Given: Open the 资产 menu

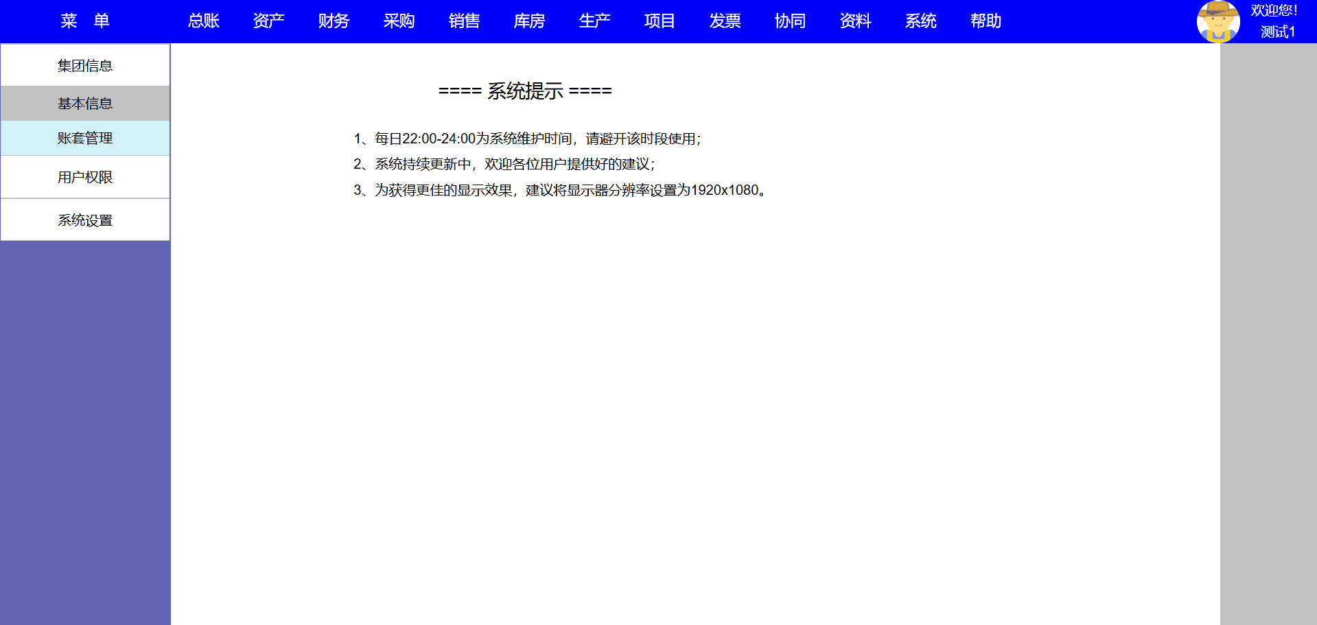Looking at the screenshot, I should pyautogui.click(x=269, y=21).
